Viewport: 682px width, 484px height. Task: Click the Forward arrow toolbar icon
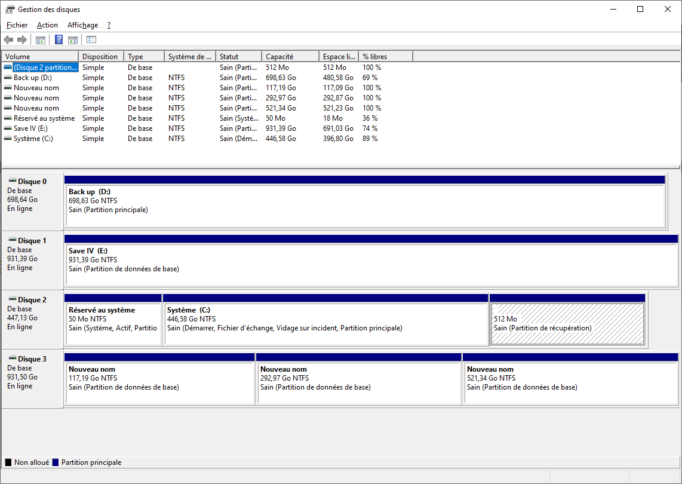coord(22,40)
